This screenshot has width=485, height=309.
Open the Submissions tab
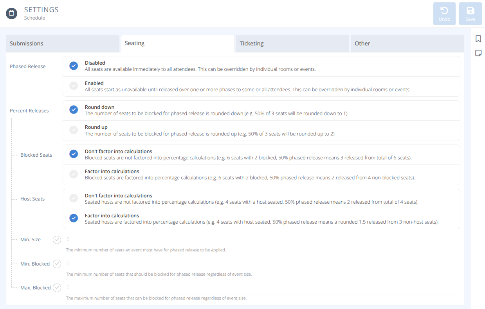click(63, 43)
